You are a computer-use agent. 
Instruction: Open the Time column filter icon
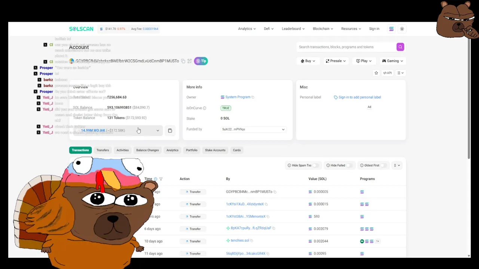coord(161,179)
